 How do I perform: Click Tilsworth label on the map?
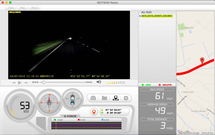point(187,28)
